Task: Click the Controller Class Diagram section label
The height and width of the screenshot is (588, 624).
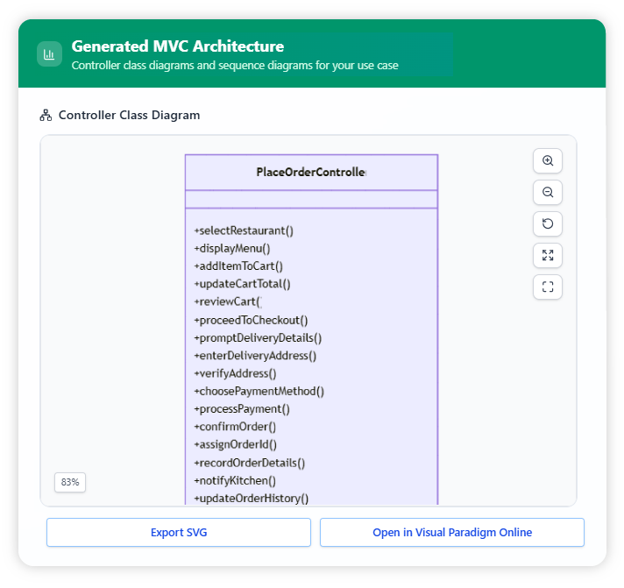Action: point(129,116)
